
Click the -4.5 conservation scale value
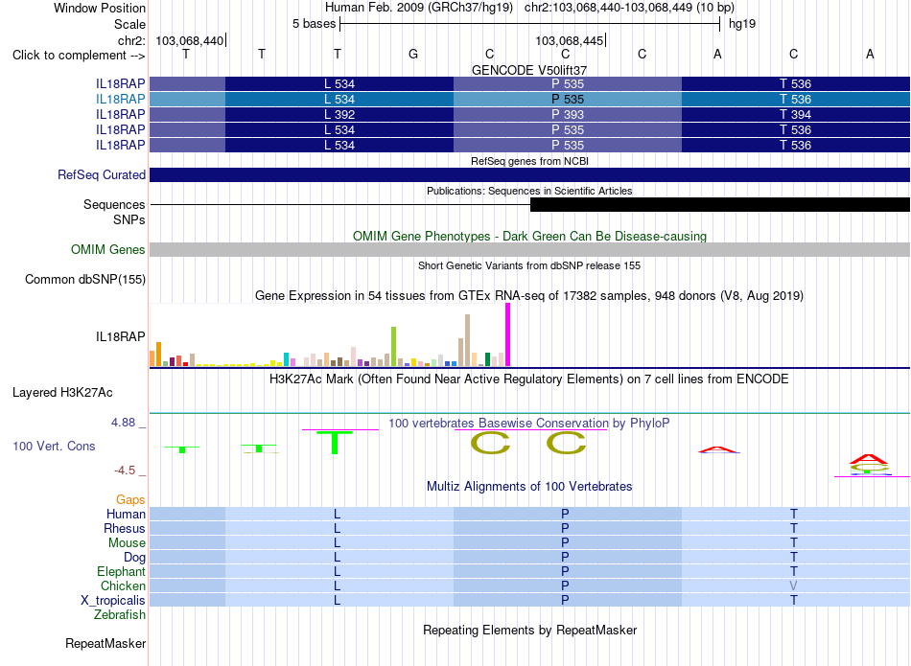click(125, 471)
